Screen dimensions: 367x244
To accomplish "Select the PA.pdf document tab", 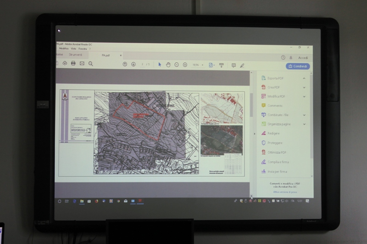I will click(x=106, y=55).
